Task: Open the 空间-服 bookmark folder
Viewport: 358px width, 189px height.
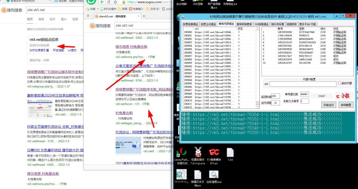Action: click(153, 9)
